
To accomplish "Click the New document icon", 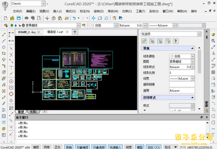I will [6, 18].
